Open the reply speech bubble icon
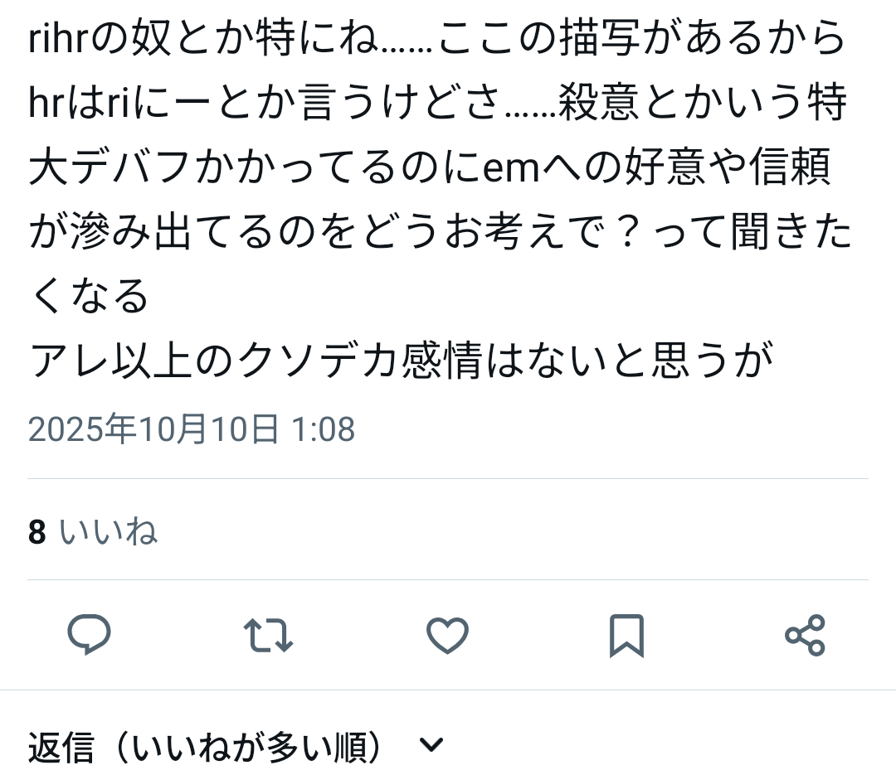The height and width of the screenshot is (770, 896). click(89, 634)
